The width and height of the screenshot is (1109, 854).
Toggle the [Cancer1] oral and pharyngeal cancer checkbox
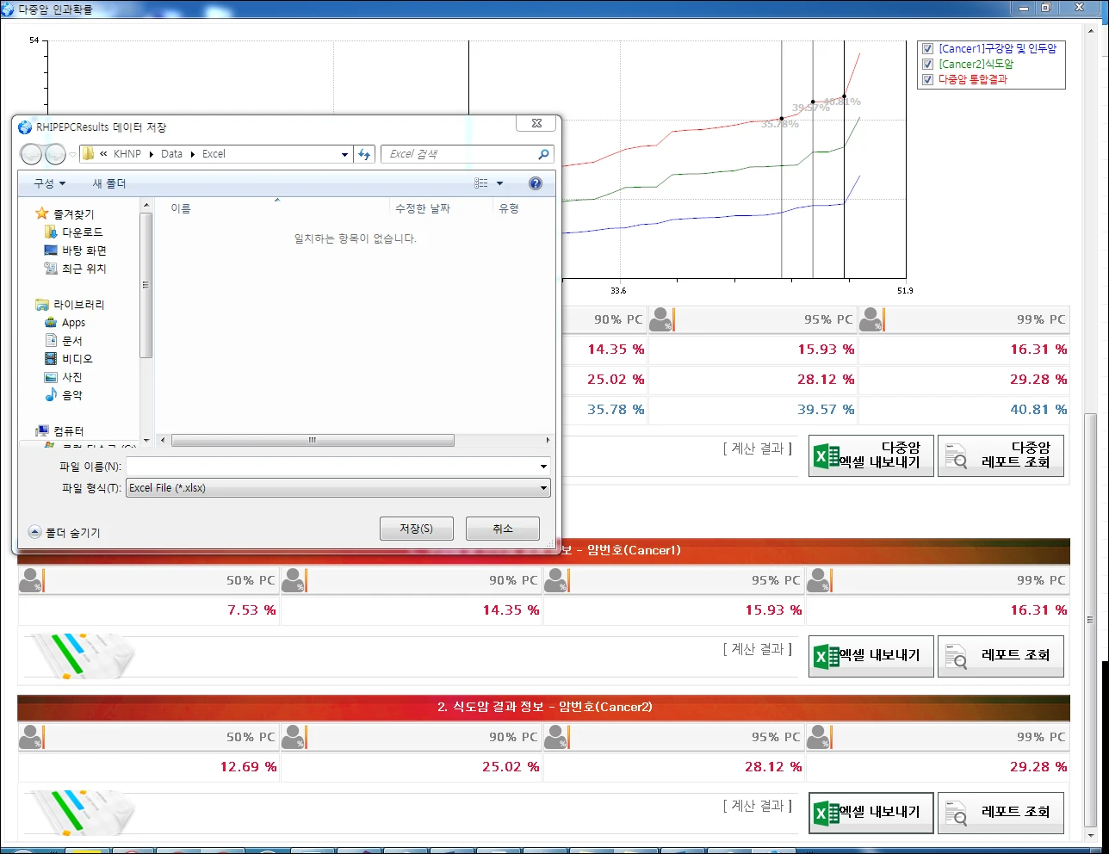click(927, 49)
